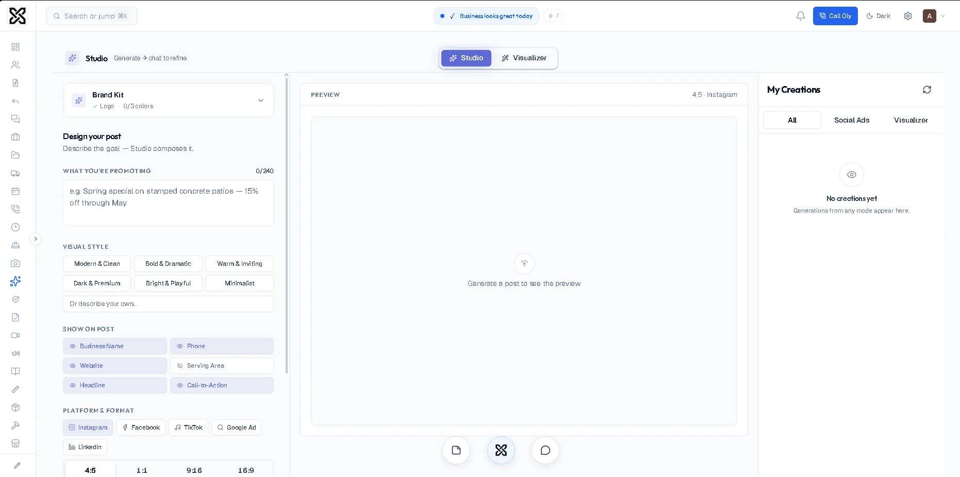Open the camera icon in sidebar

point(15,263)
